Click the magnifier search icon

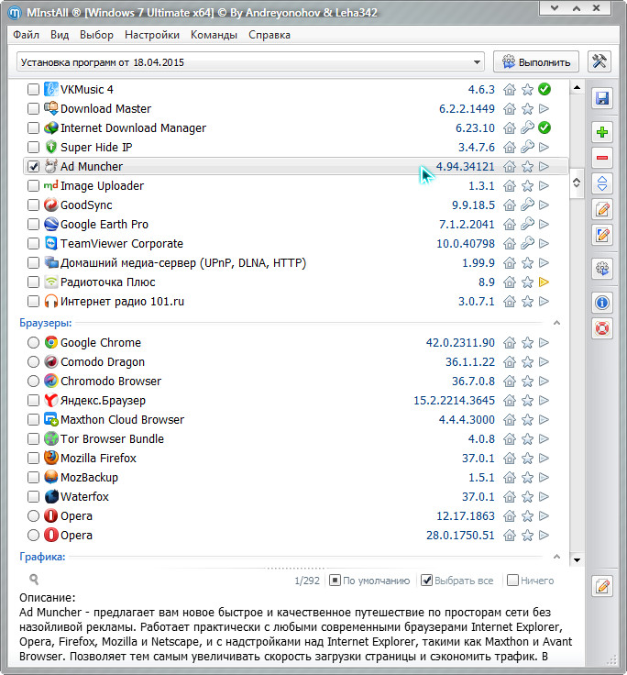click(x=34, y=580)
